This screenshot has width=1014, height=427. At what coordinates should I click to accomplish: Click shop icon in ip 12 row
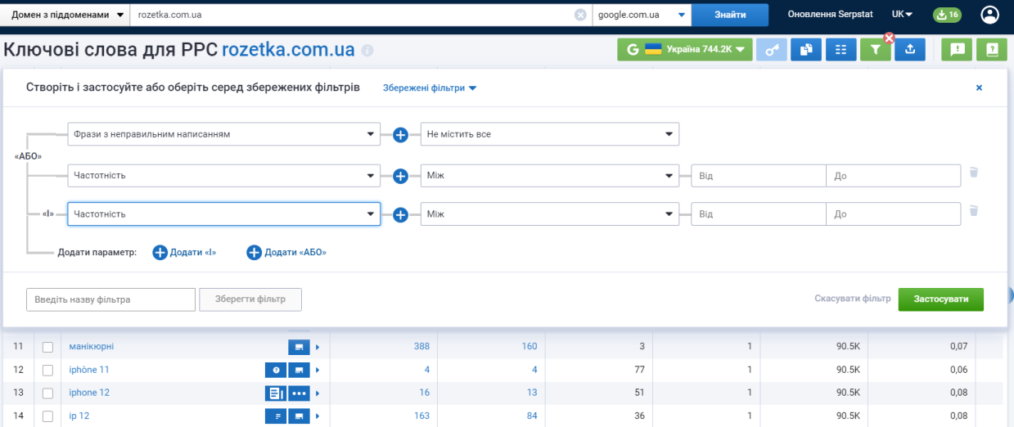click(299, 416)
